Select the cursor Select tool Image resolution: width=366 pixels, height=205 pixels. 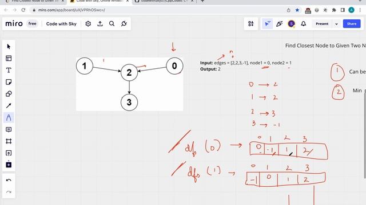click(9, 47)
